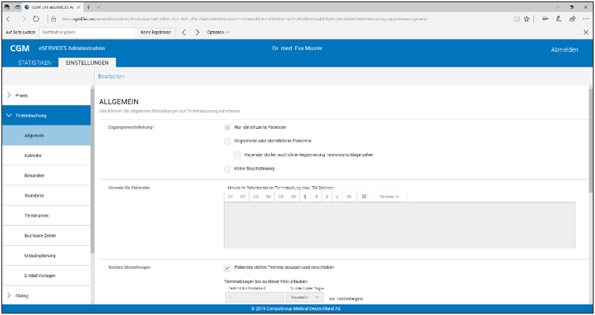The width and height of the screenshot is (595, 315).
Task: Click the add notes pen icon
Action: pyautogui.click(x=559, y=19)
